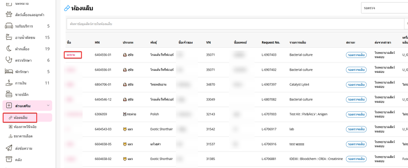Click the ส่งจากสาขา column header
Screen dimensions: 408x168
click(x=382, y=42)
